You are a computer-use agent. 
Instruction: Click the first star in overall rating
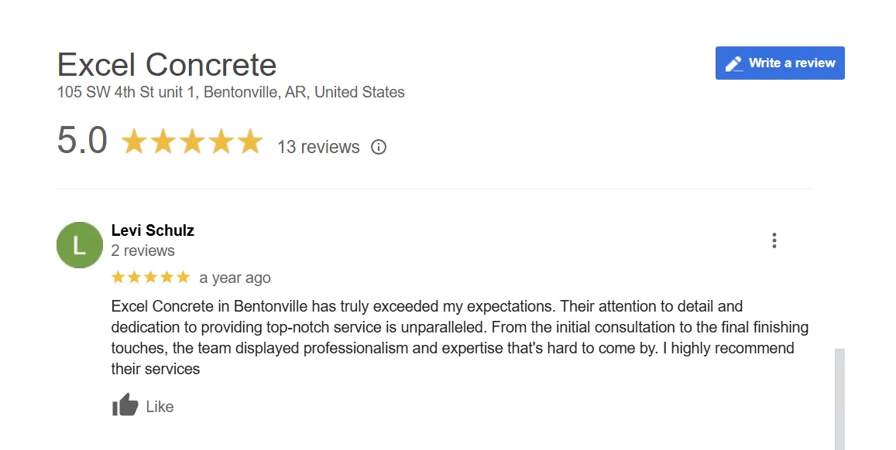134,142
